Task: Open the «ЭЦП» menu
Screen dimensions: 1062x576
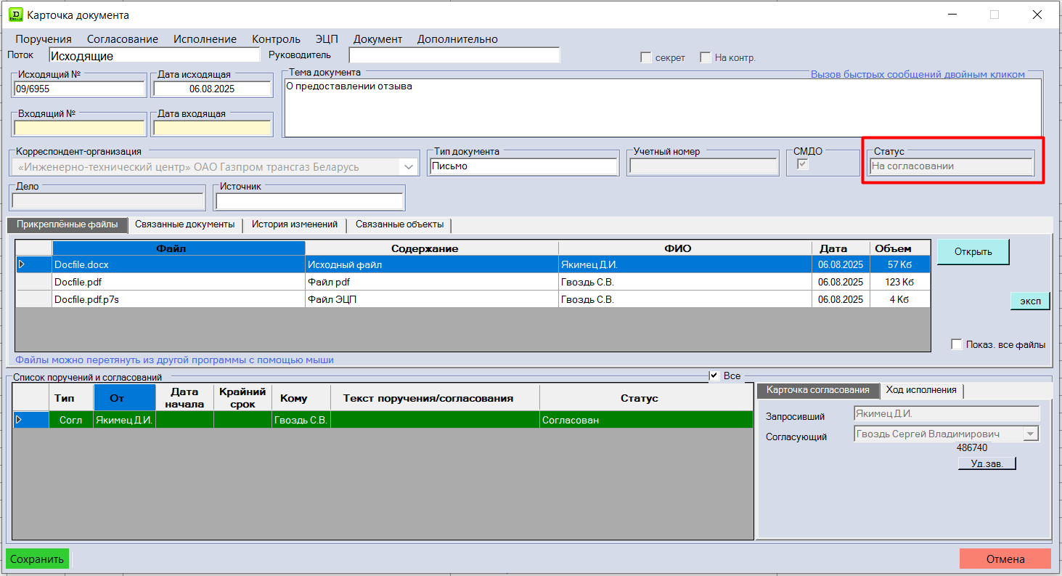Action: [x=327, y=39]
